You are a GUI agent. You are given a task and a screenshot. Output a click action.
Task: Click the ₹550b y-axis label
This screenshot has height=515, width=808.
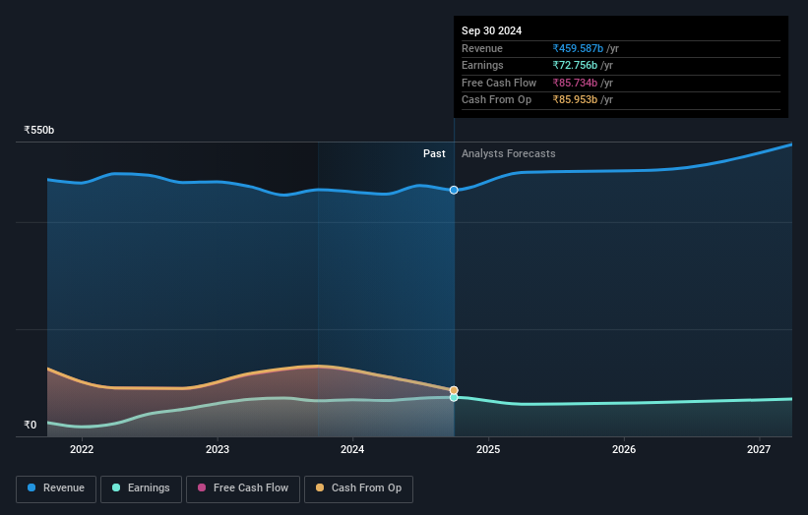click(x=38, y=130)
